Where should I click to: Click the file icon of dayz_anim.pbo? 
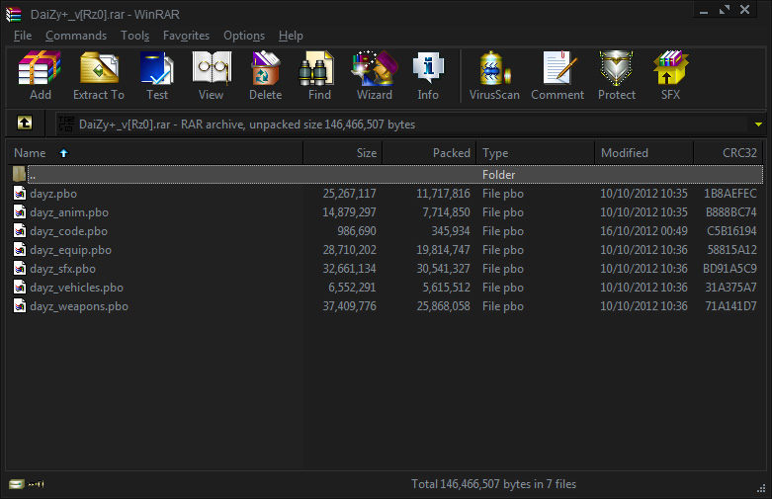pyautogui.click(x=20, y=211)
